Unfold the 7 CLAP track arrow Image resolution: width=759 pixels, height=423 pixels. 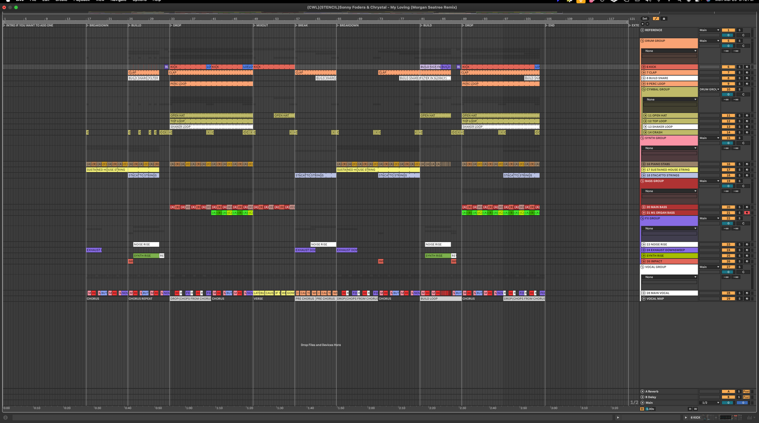pyautogui.click(x=644, y=73)
